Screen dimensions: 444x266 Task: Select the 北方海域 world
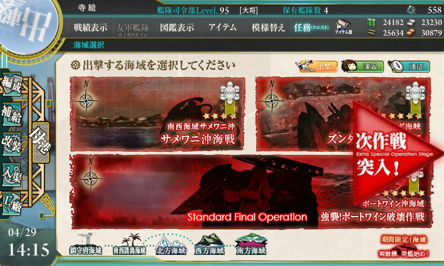tap(171, 245)
